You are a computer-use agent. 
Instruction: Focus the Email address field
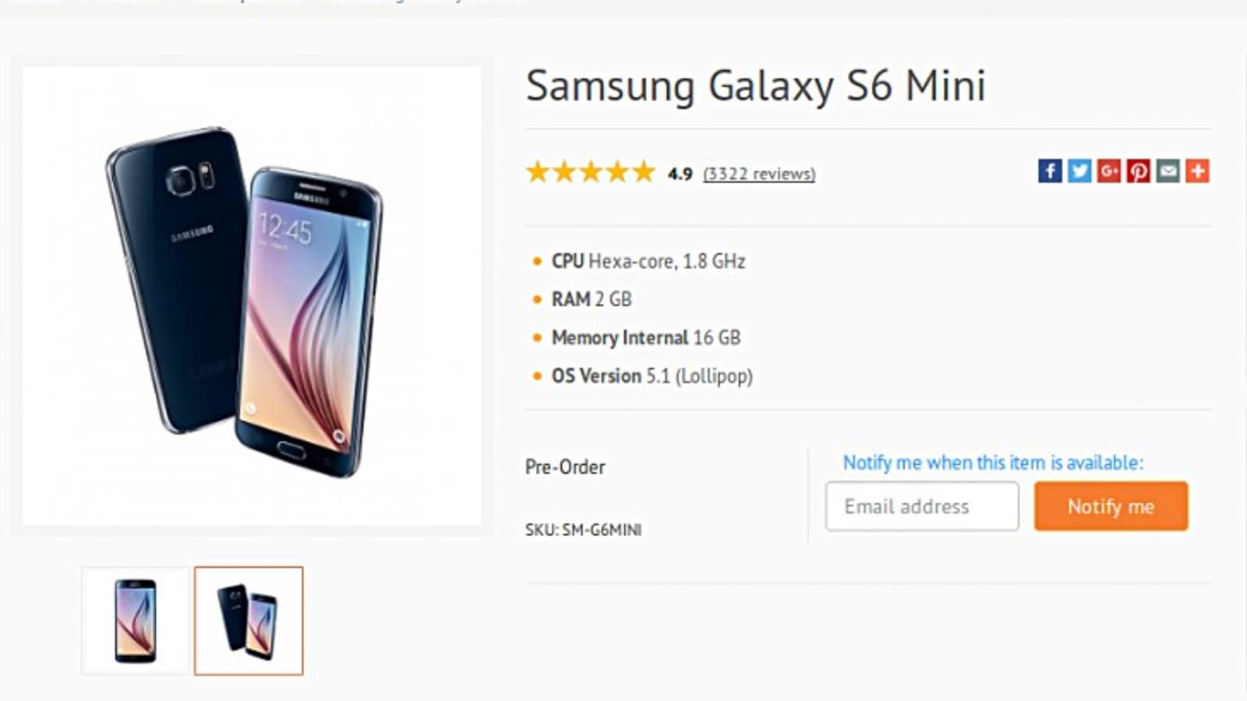click(922, 506)
